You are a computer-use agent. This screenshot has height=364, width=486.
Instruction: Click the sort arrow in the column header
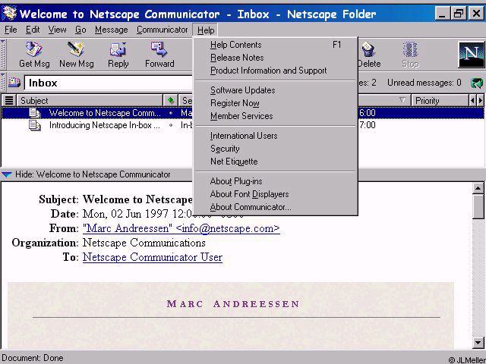coord(402,100)
